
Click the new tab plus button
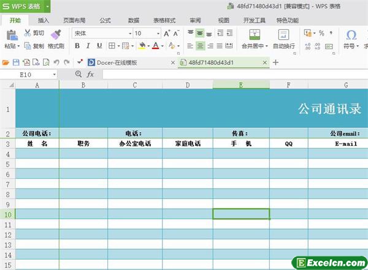tap(275, 62)
